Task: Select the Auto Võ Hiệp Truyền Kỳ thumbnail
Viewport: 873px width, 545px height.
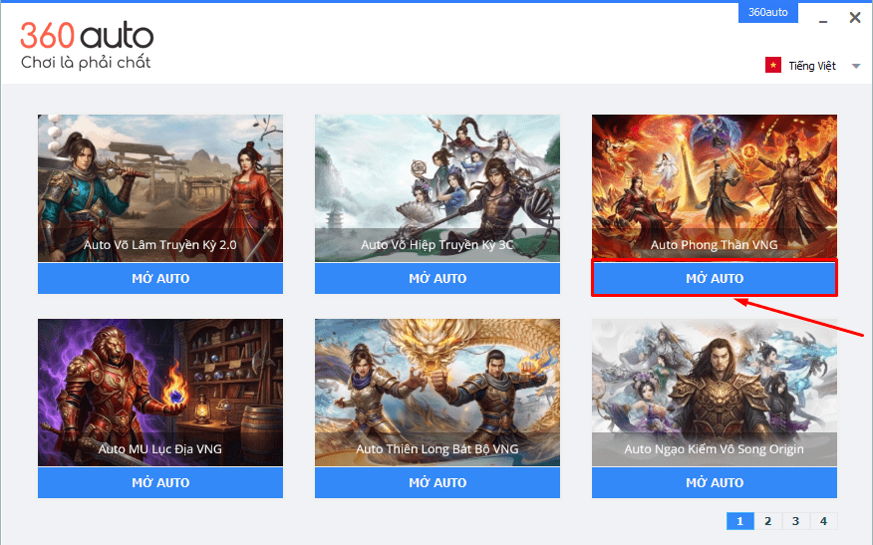Action: 437,188
